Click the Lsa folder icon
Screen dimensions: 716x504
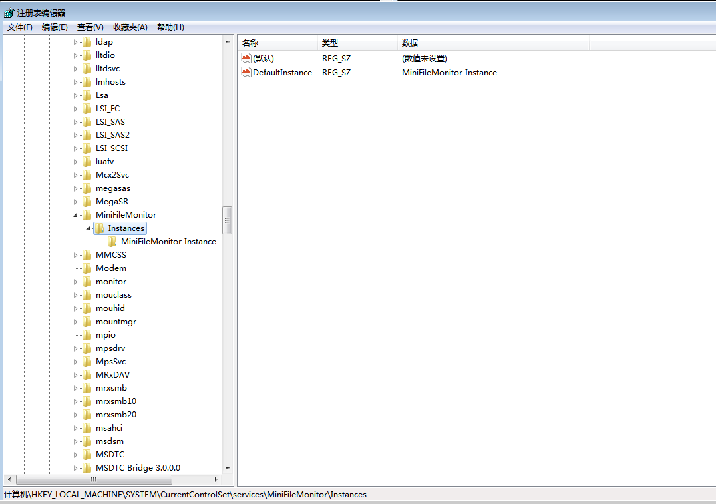pos(87,95)
